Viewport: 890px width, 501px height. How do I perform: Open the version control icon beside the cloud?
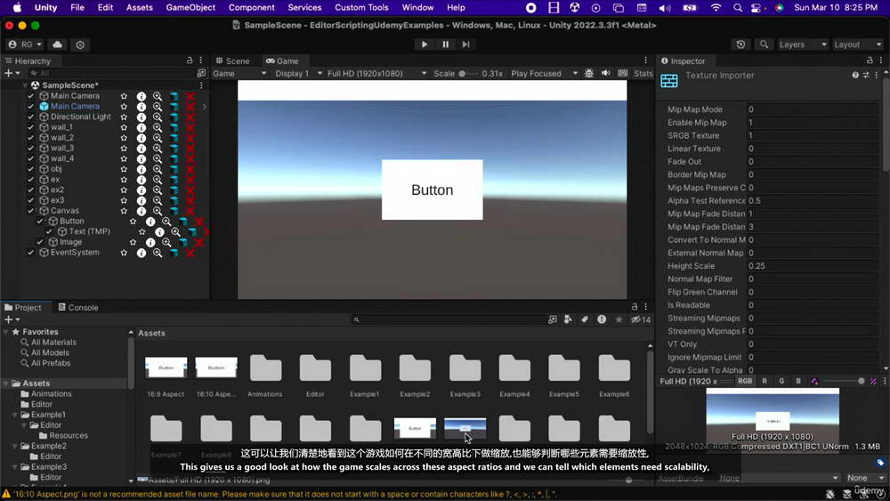(80, 44)
